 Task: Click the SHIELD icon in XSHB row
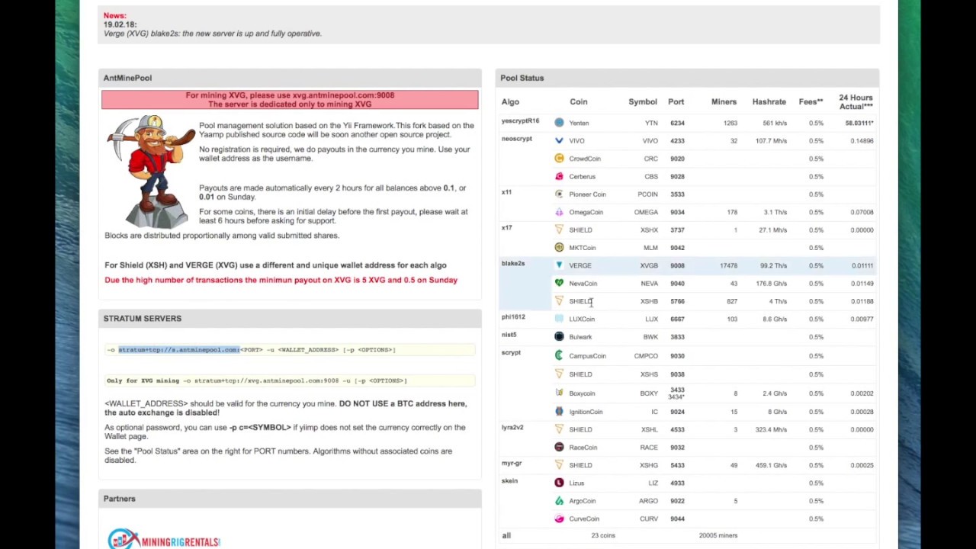tap(559, 301)
